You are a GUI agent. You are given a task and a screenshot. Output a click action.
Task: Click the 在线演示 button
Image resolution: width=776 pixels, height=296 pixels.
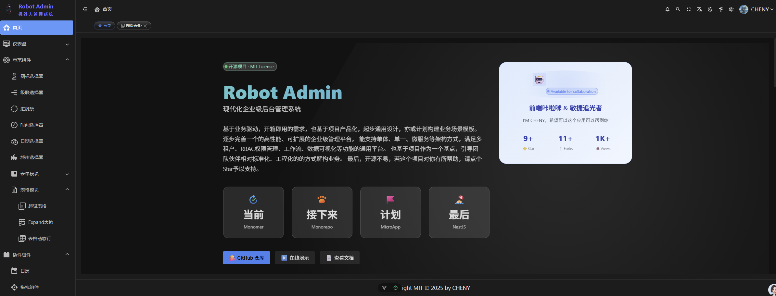point(295,258)
